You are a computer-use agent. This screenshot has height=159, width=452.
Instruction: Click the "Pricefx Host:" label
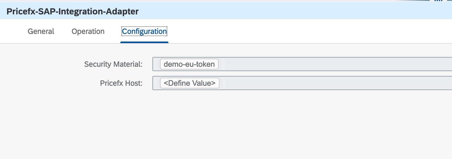(x=121, y=83)
